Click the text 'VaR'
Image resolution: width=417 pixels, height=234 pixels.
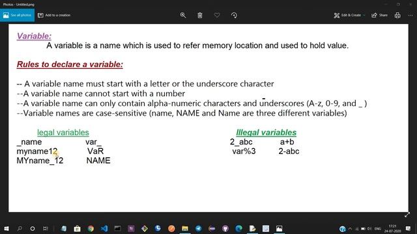96,151
